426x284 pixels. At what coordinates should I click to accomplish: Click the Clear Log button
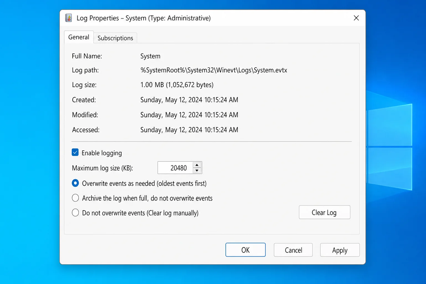click(324, 212)
